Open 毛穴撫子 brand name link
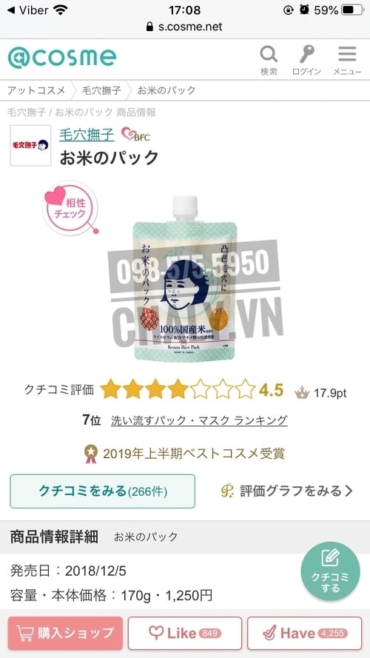The width and height of the screenshot is (370, 658). [87, 135]
